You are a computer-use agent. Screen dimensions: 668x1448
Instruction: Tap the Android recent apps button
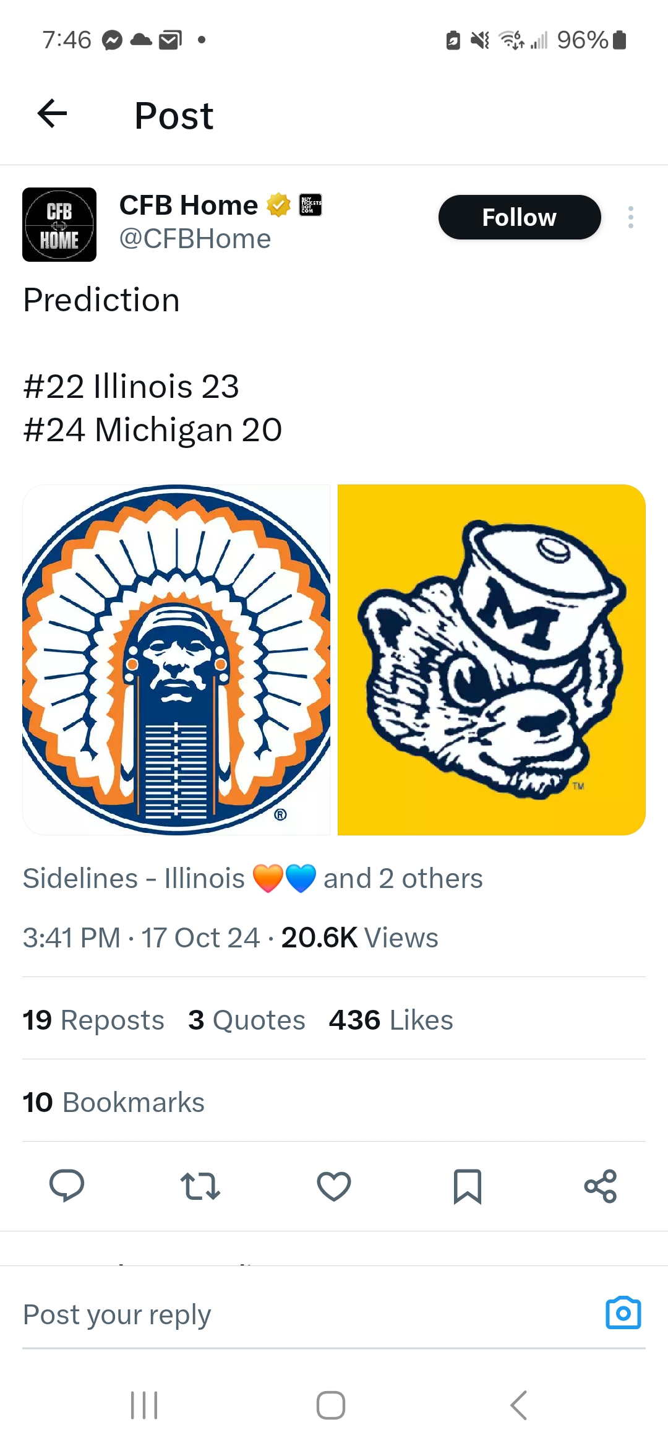tap(144, 1405)
